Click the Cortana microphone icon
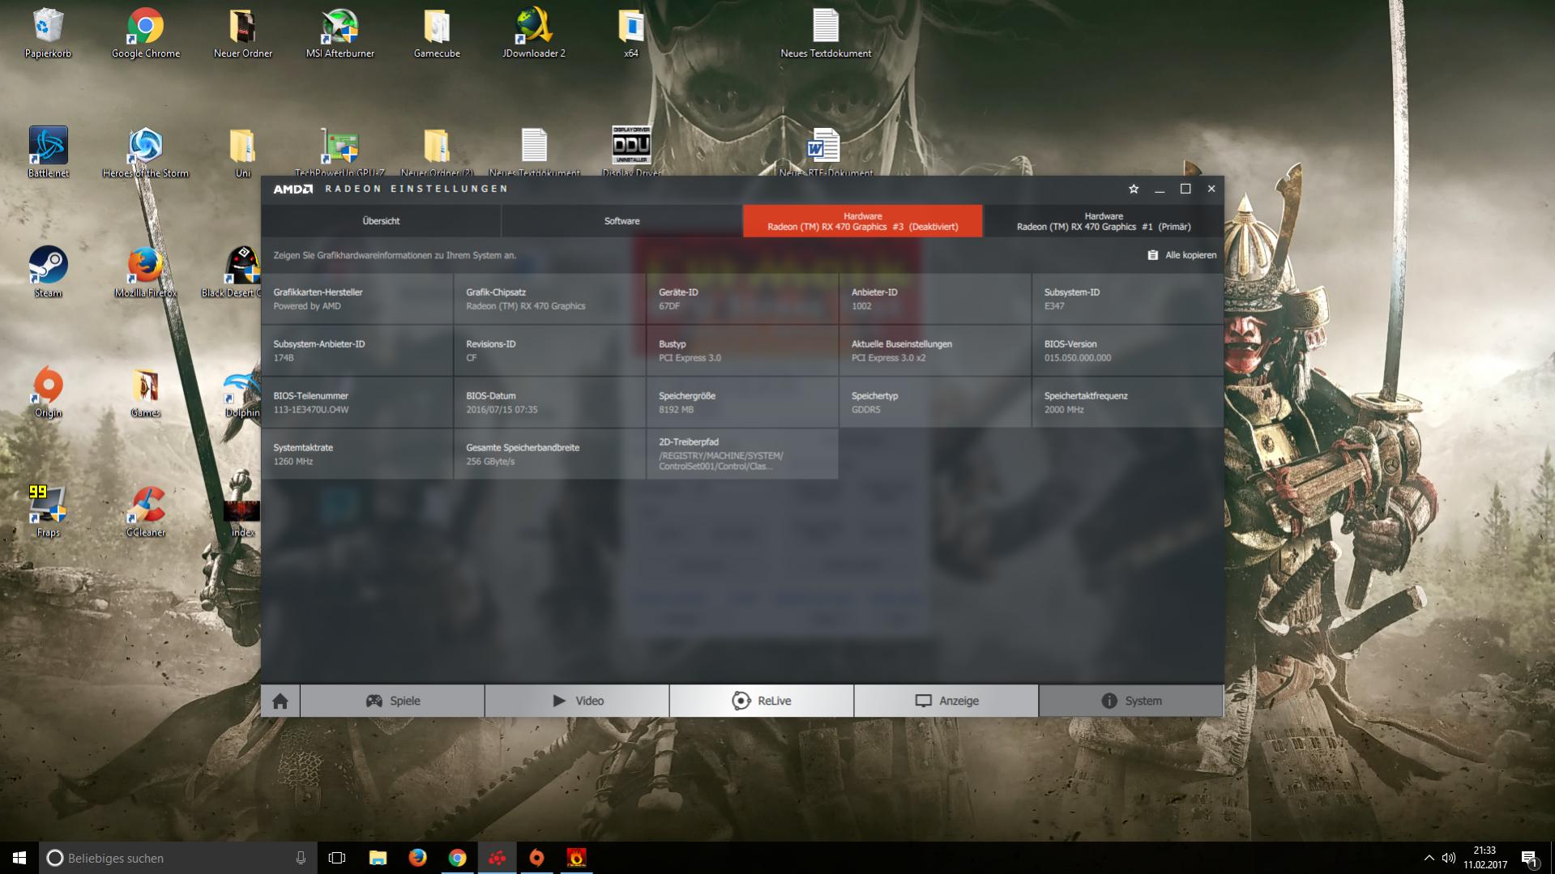This screenshot has height=874, width=1555. [301, 858]
